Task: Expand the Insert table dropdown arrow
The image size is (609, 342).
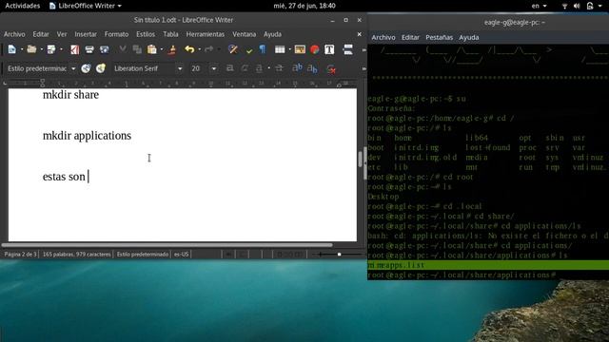Action: coord(289,49)
